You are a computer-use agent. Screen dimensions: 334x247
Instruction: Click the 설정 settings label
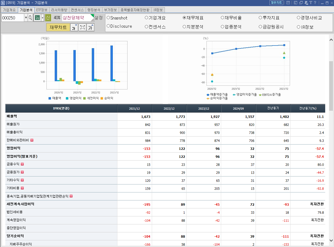click(x=98, y=18)
